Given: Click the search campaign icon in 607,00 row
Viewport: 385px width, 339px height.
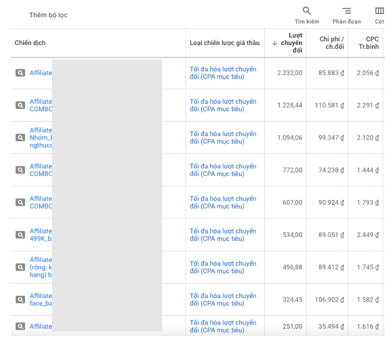Looking at the screenshot, I should pos(20,202).
